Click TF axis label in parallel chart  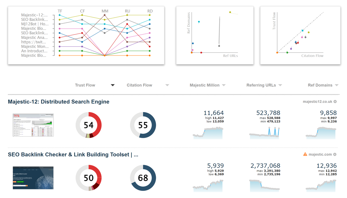click(60, 11)
